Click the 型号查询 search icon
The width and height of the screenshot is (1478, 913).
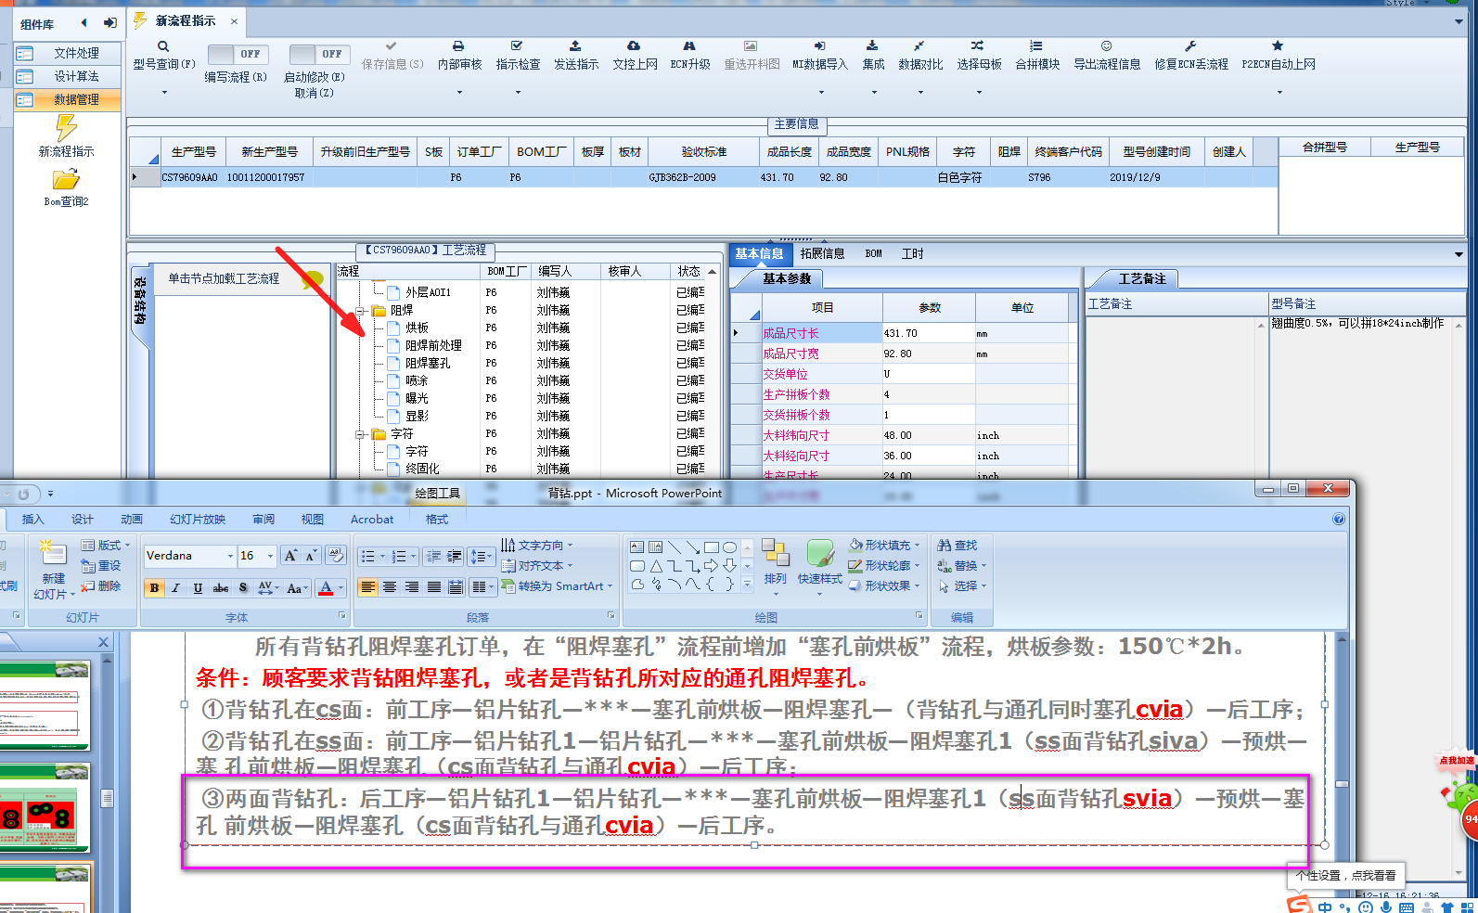pos(163,46)
